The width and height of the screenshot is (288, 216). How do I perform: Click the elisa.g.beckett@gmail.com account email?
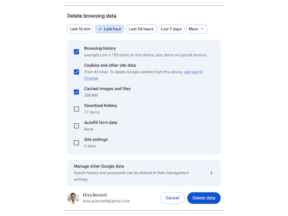tap(106, 201)
